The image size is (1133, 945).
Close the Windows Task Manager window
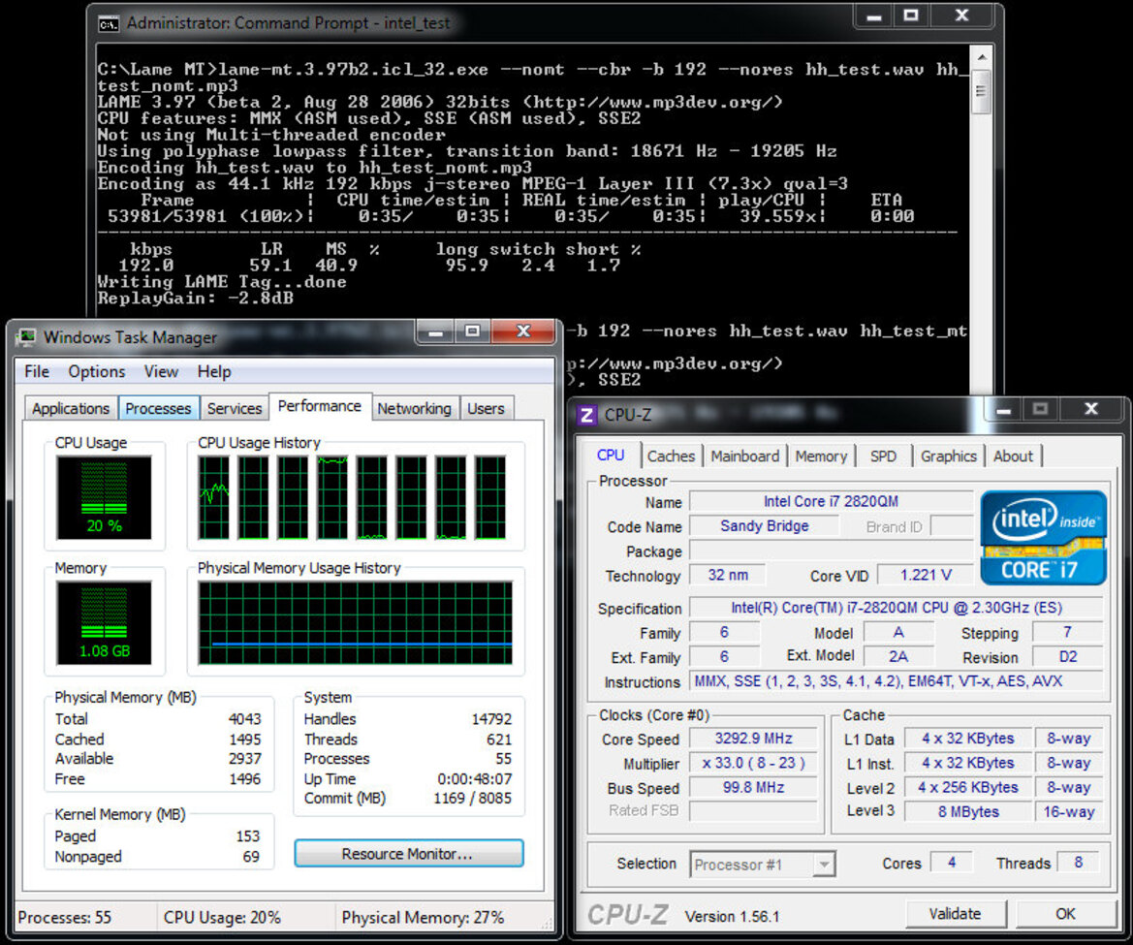(523, 331)
